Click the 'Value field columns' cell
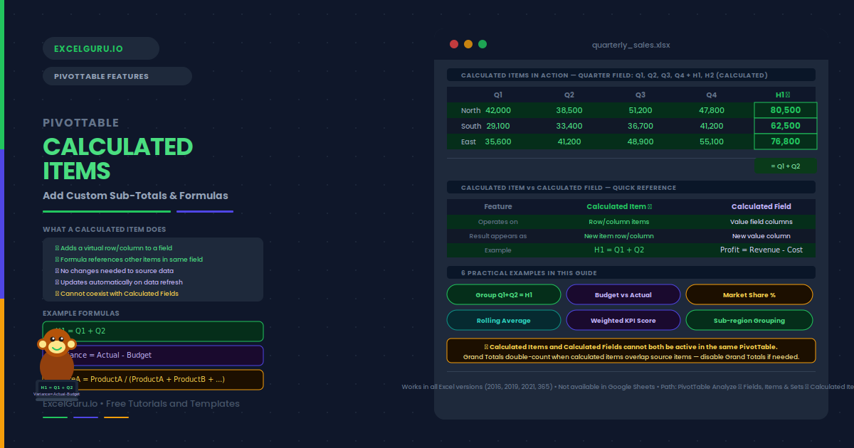Image resolution: width=854 pixels, height=448 pixels. [x=761, y=222]
